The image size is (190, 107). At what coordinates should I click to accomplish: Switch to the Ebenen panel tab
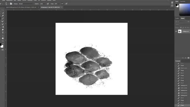183,18
